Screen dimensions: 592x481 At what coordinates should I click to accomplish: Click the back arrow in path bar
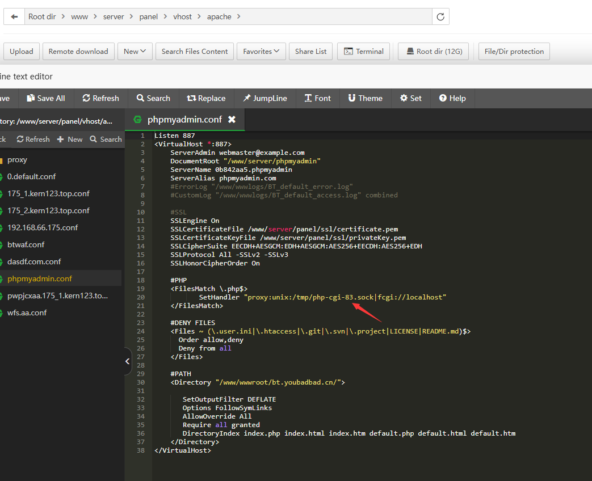[x=14, y=16]
